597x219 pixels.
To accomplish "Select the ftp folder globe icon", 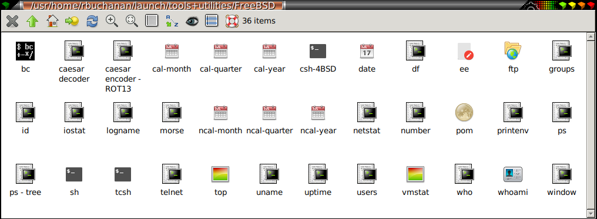I will pyautogui.click(x=513, y=50).
